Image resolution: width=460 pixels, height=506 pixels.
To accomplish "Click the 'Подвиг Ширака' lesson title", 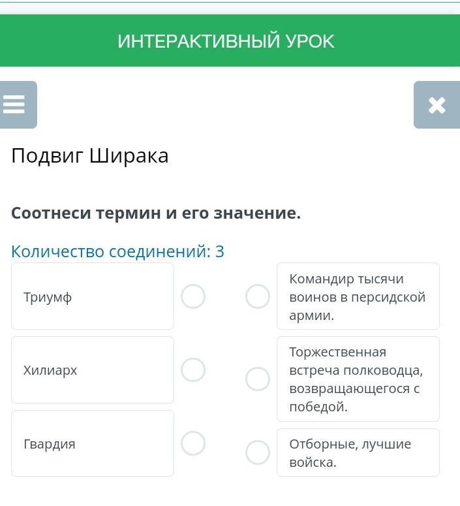I will click(x=90, y=155).
